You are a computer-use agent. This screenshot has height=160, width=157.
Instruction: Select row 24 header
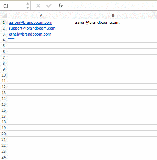(4, 157)
